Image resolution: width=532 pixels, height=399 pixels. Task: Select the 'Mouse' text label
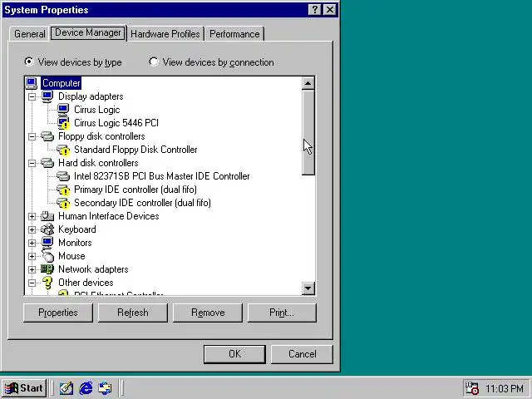click(x=71, y=256)
